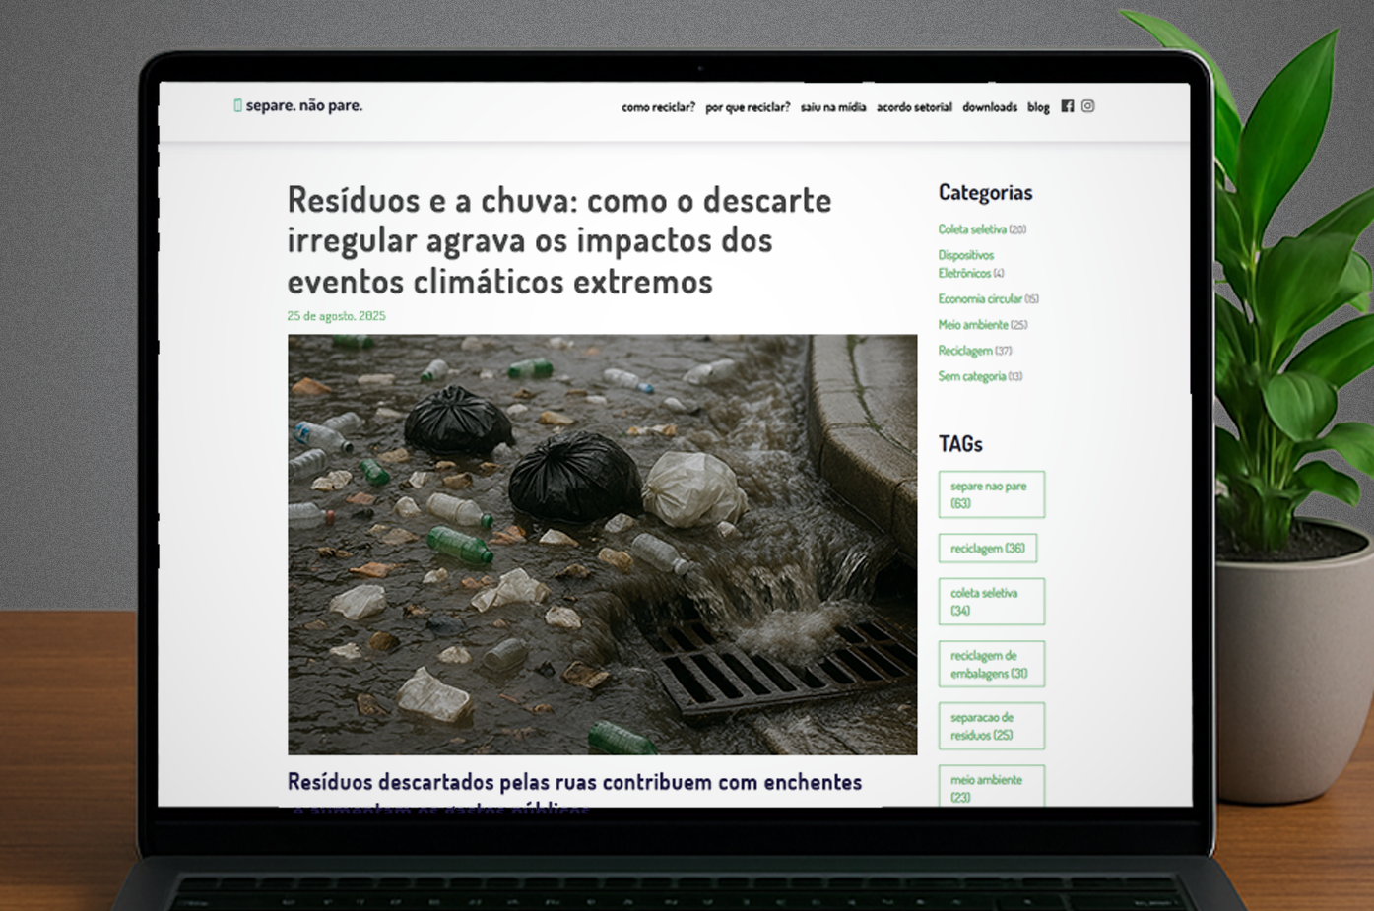
Task: Click the 'separe nao pare (63)' tag
Action: pos(991,494)
